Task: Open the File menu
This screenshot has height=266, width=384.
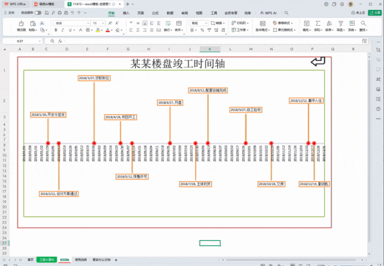Action: pyautogui.click(x=10, y=13)
